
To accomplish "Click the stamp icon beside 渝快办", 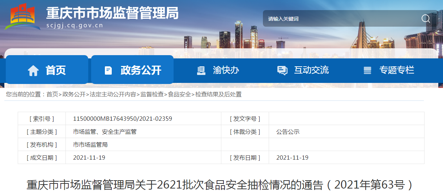I will [x=201, y=70].
